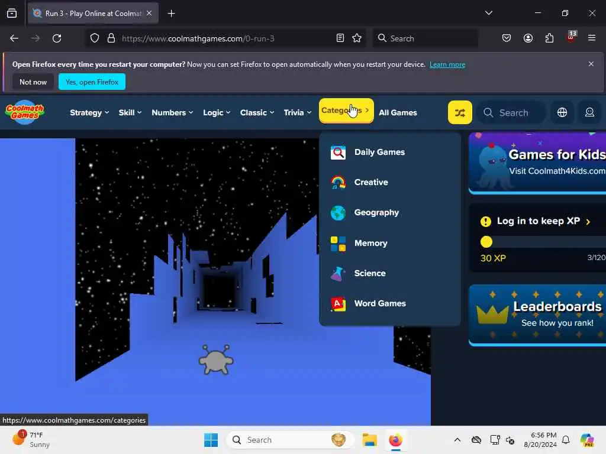Dismiss the Firefox notification bar
Viewport: 606px width, 454px height.
[591, 64]
